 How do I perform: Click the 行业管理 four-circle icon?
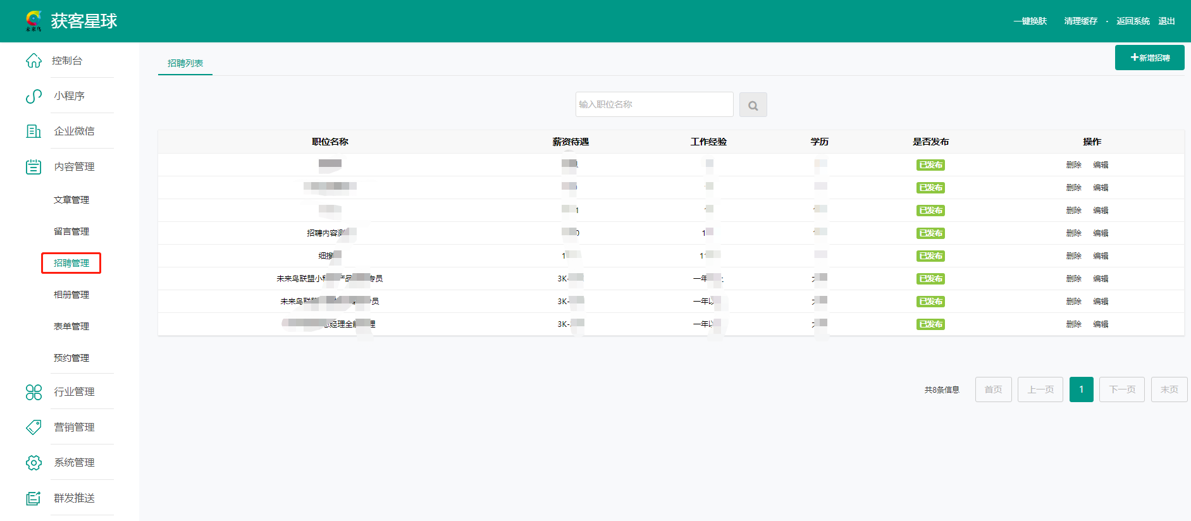coord(34,392)
